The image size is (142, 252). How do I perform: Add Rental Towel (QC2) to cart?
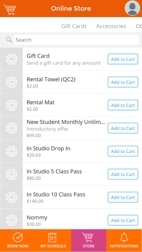pyautogui.click(x=123, y=82)
